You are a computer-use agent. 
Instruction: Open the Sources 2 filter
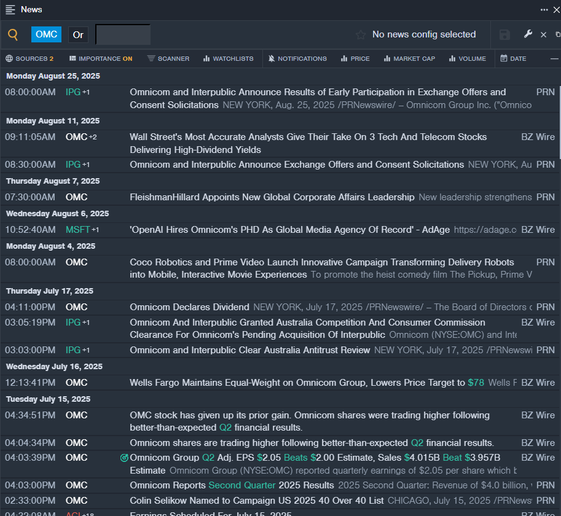[29, 58]
